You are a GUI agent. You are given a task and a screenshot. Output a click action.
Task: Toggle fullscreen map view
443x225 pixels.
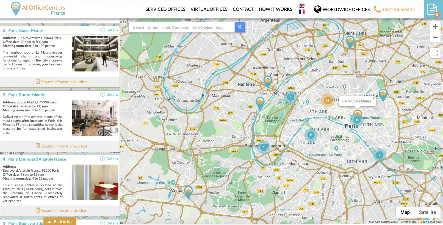tap(435, 53)
